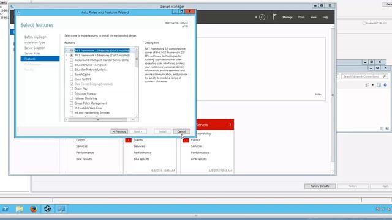This screenshot has width=392, height=220.
Task: Click the features list scroll up arrow
Action: point(137,49)
